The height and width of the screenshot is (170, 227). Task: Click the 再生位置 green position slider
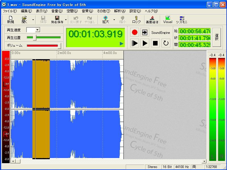(44, 38)
